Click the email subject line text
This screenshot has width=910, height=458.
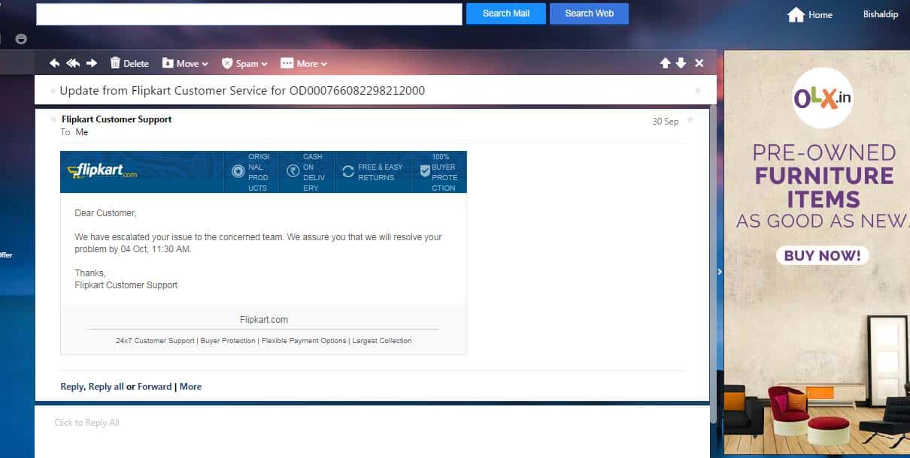(242, 91)
